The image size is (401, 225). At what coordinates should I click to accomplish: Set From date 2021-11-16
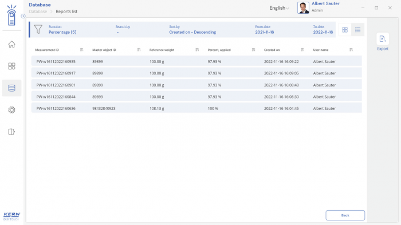click(x=265, y=30)
